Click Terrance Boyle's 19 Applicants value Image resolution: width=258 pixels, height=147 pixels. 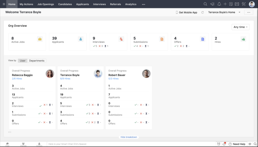[62, 95]
